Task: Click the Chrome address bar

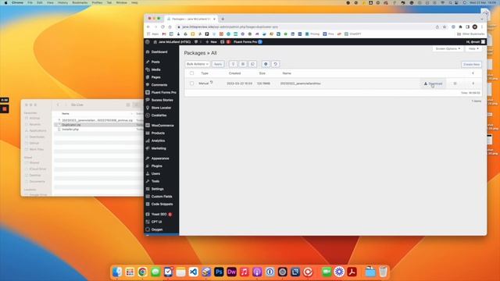Action: coord(306,27)
